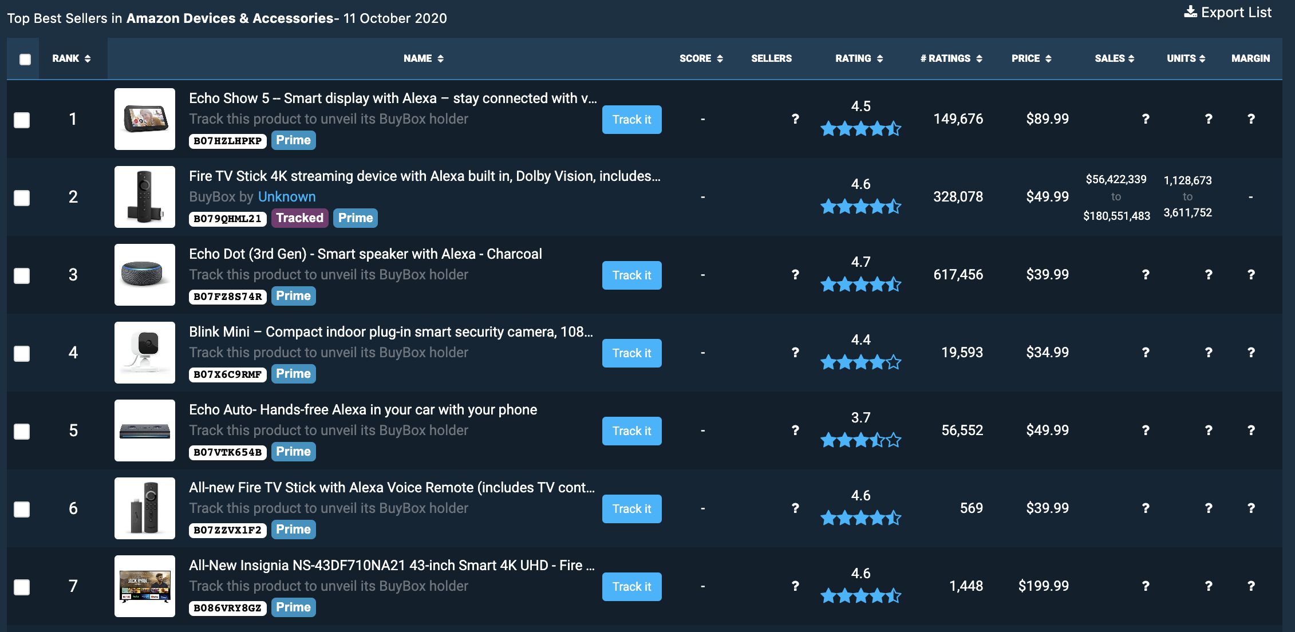Select checkbox for rank 6 Fire TV Stick

(x=22, y=509)
